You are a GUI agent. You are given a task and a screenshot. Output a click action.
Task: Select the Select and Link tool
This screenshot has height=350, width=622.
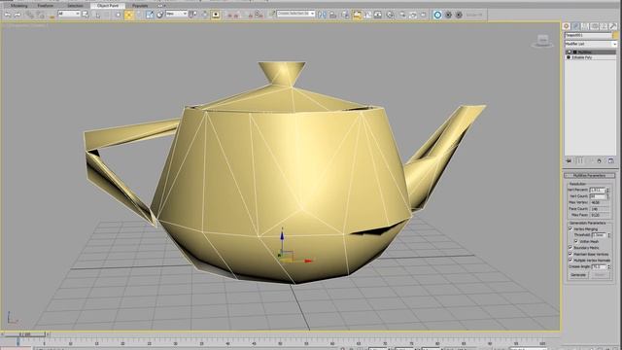tap(30, 15)
